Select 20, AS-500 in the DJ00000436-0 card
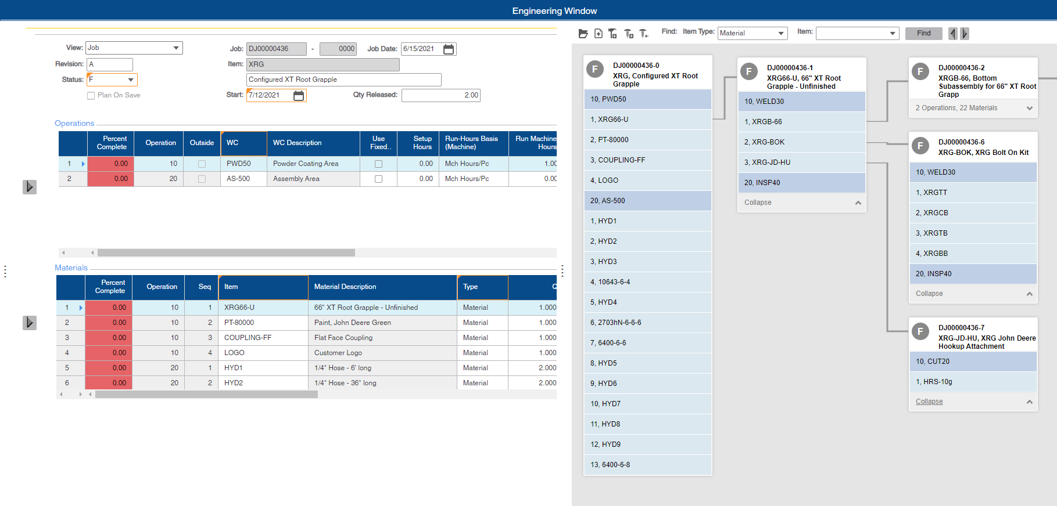Viewport: 1057px width, 506px height. coord(647,201)
